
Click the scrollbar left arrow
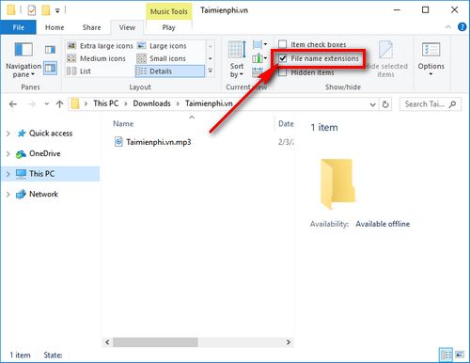tap(107, 342)
